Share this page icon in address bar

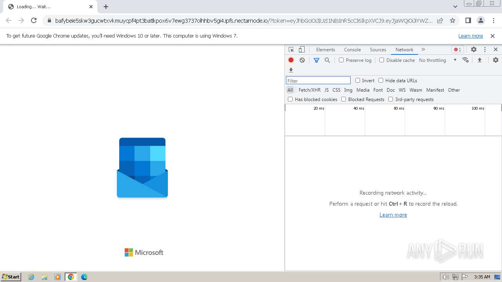[440, 20]
